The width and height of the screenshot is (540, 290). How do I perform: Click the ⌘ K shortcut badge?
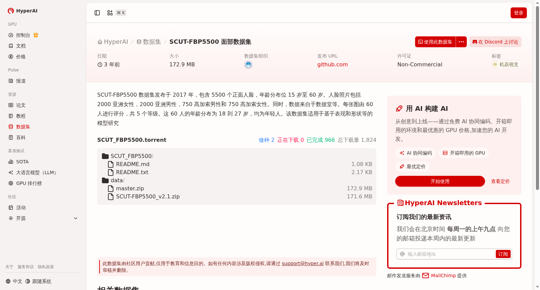click(121, 13)
